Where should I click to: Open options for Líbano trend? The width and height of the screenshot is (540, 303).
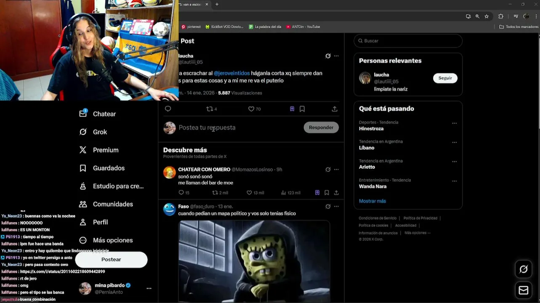point(454,143)
